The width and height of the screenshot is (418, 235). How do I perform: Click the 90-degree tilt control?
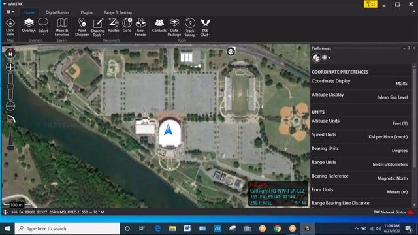[10, 119]
